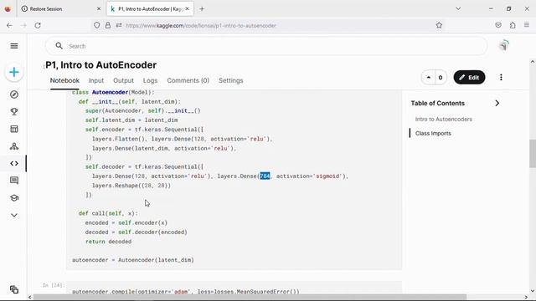Image resolution: width=536 pixels, height=301 pixels.
Task: Open the Comments (0) tab
Action: [188, 80]
